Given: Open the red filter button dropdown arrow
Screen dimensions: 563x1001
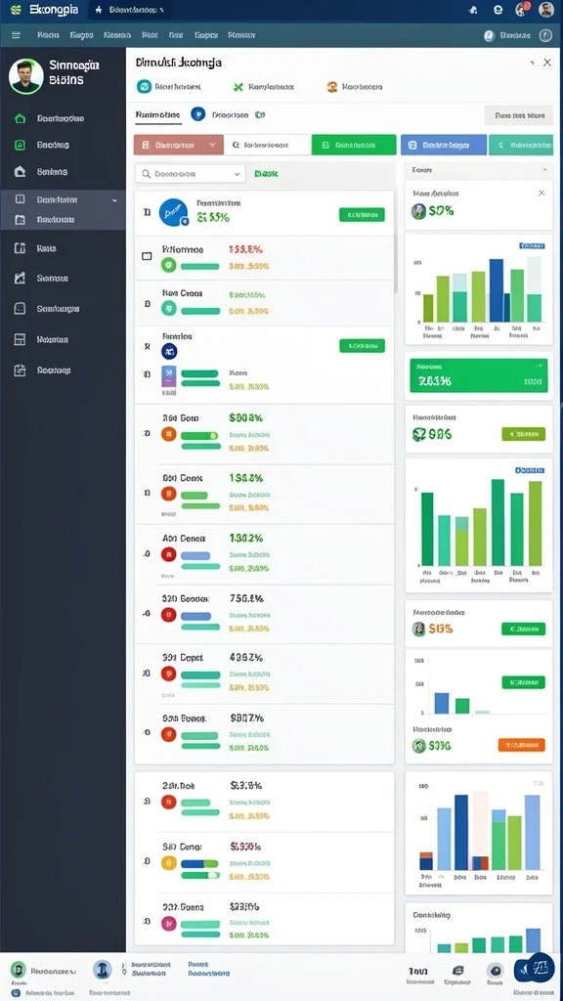Looking at the screenshot, I should click(212, 146).
